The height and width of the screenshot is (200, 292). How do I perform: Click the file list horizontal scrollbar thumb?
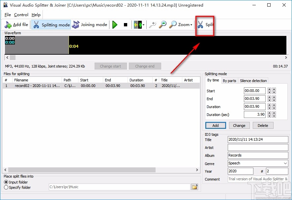[82, 170]
